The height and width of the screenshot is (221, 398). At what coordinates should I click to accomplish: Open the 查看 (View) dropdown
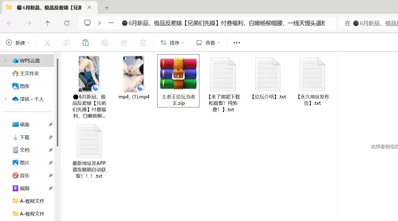click(208, 43)
